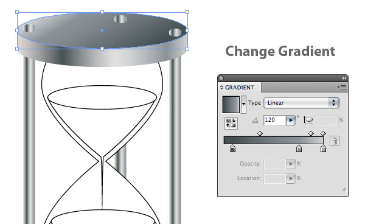Viewport: 365px width, 224px height.
Task: Cycle panel view with Gradient tab arrows
Action: point(221,87)
